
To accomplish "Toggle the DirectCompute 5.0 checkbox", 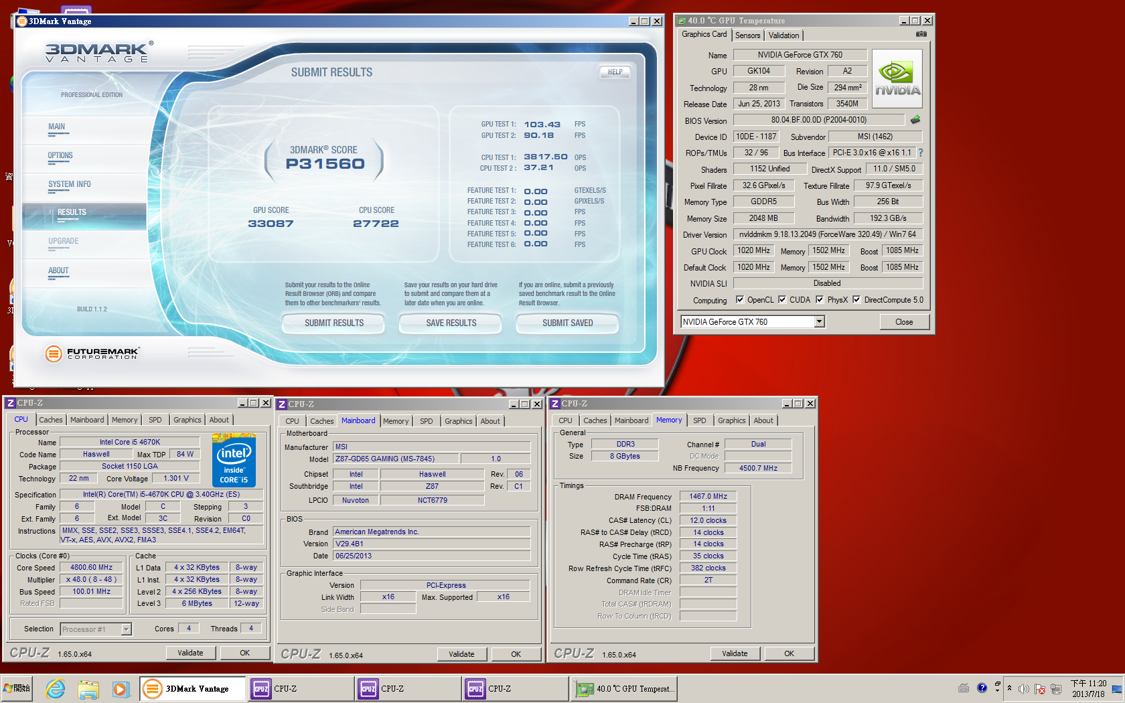I will pyautogui.click(x=856, y=300).
